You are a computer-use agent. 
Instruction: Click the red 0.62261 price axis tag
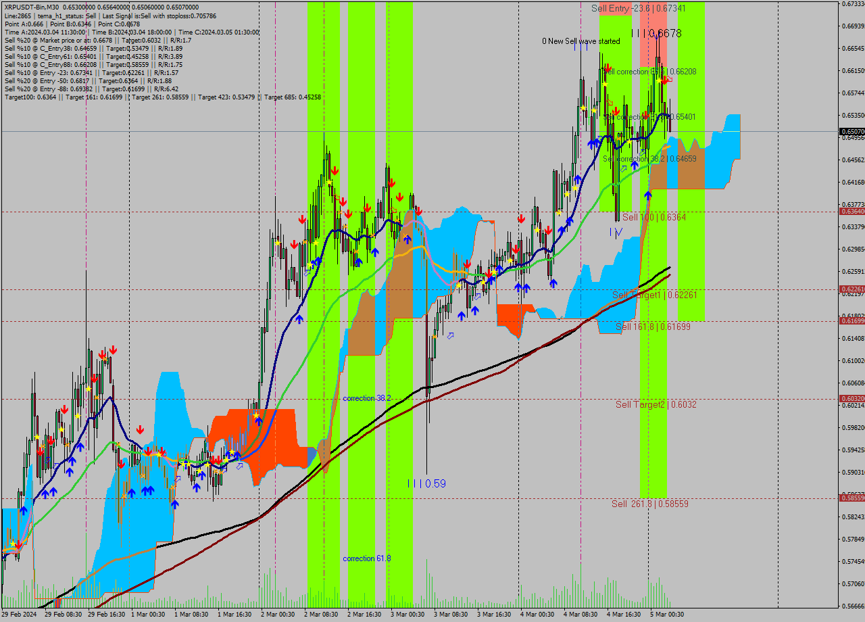pyautogui.click(x=852, y=289)
